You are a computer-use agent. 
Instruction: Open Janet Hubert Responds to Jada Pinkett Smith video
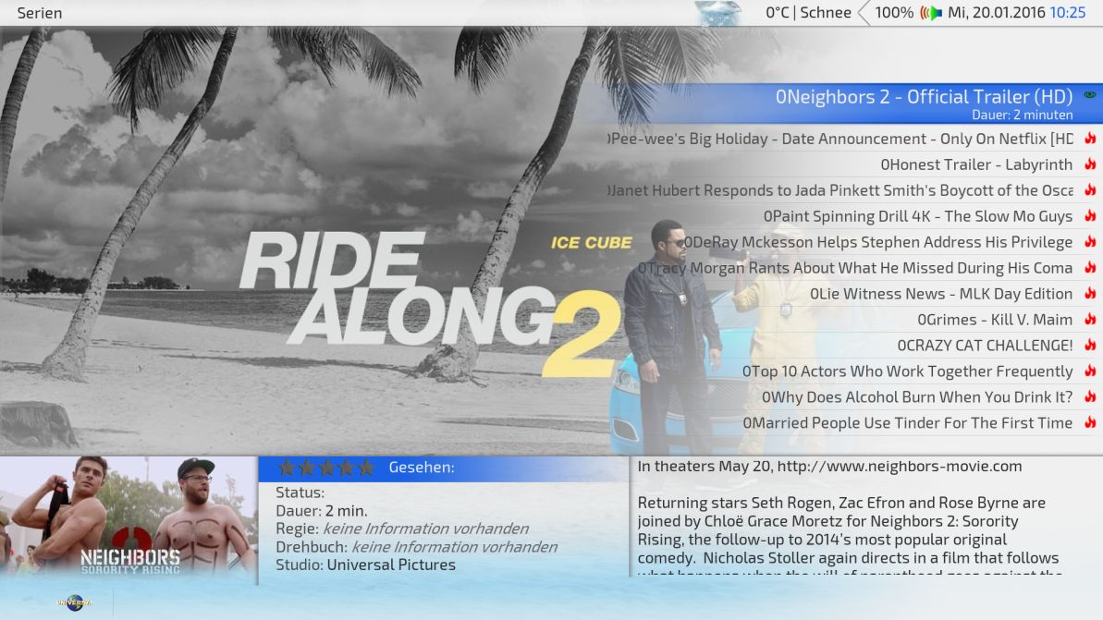pos(840,190)
